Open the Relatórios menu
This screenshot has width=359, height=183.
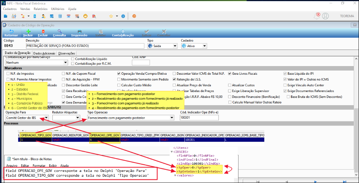pyautogui.click(x=41, y=9)
